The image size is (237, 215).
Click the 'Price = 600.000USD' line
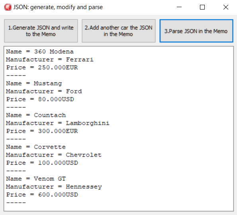[x=42, y=195]
